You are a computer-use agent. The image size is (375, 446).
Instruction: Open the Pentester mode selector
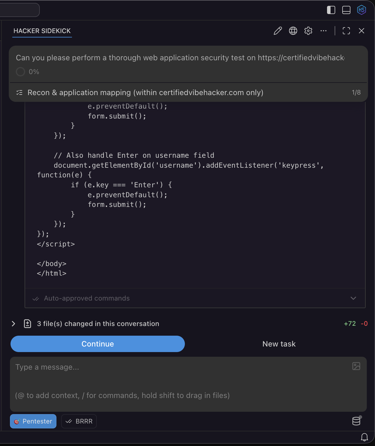(x=33, y=421)
